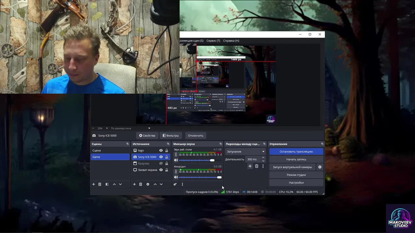Delete the selected scene with the trash icon in Сцены

coord(100,184)
